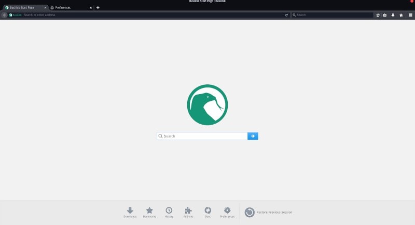The height and width of the screenshot is (225, 415).
Task: Switch to the Basilisk Start Page tab
Action: tap(25, 8)
